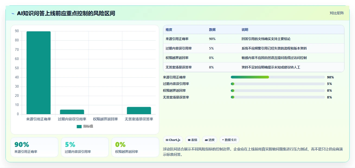This screenshot has height=168, width=355.
Task: Click the 0% value in the table
Action: click(x=212, y=58)
